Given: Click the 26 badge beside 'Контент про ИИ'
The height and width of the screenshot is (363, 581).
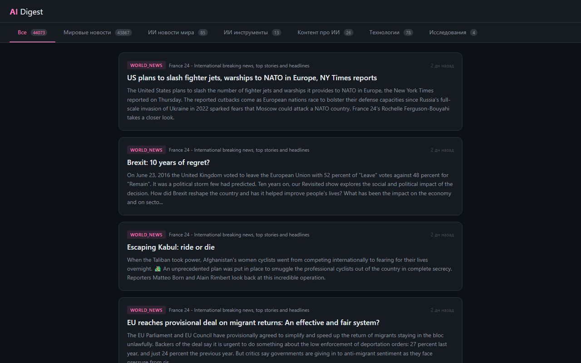Looking at the screenshot, I should coord(348,33).
